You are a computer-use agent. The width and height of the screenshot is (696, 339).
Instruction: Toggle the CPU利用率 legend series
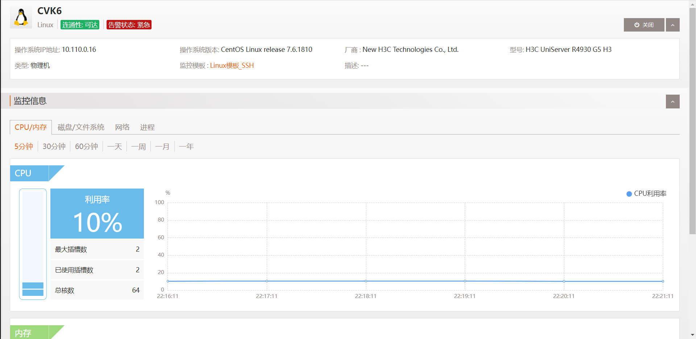click(646, 194)
